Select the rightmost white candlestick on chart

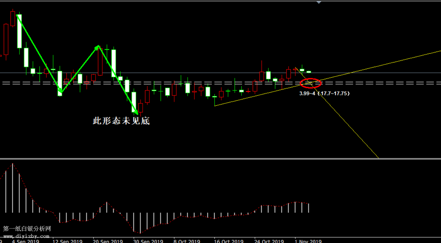pyautogui.click(x=308, y=72)
